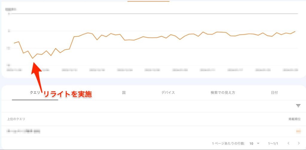The width and height of the screenshot is (306, 150).
Task: Go to the previous page chevron
Action: coord(288,143)
